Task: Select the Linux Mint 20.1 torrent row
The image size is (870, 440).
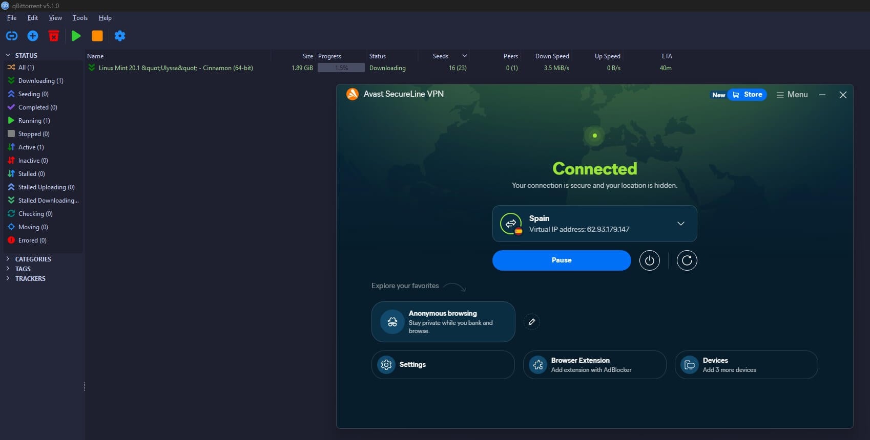Action: pos(380,68)
